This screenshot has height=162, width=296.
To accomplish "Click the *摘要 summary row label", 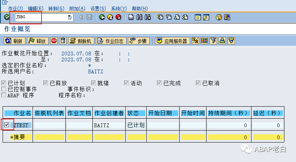I will coord(18,137).
